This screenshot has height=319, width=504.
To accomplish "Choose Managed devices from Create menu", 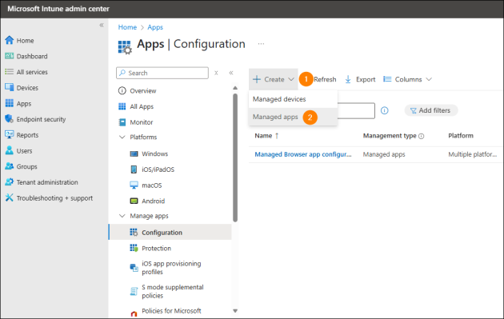I will point(293,99).
